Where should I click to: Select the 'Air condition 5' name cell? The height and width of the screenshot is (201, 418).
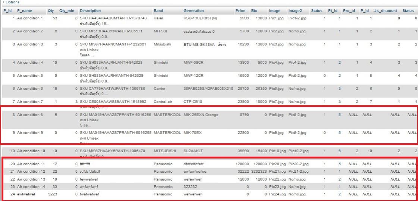(x=30, y=76)
